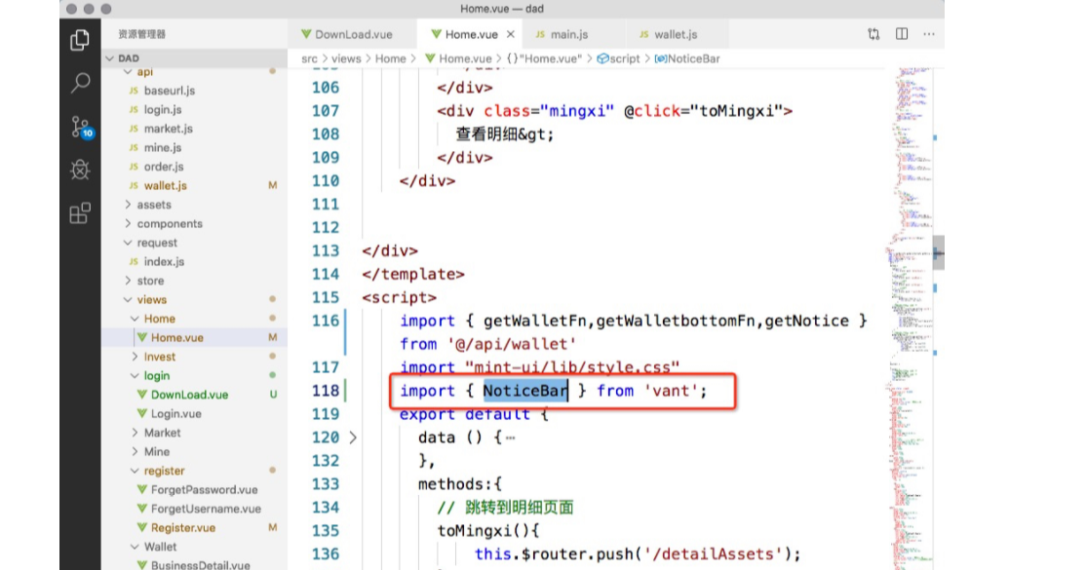Viewport: 1086px width, 570px height.
Task: Open Register.vue in the file tree
Action: click(x=194, y=528)
